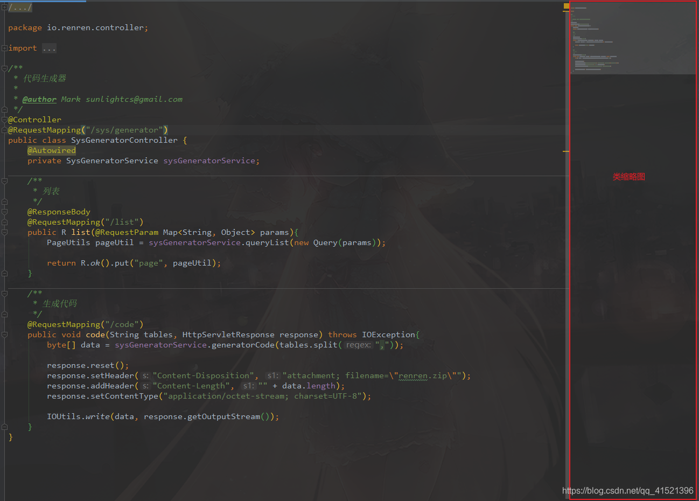The height and width of the screenshot is (501, 699).
Task: Collapse the list method body
Action: (x=4, y=232)
